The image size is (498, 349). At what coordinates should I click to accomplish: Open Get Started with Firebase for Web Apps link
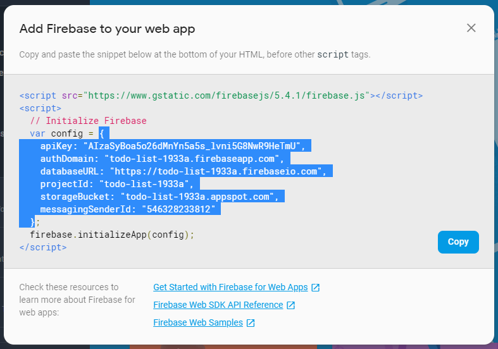(x=230, y=287)
